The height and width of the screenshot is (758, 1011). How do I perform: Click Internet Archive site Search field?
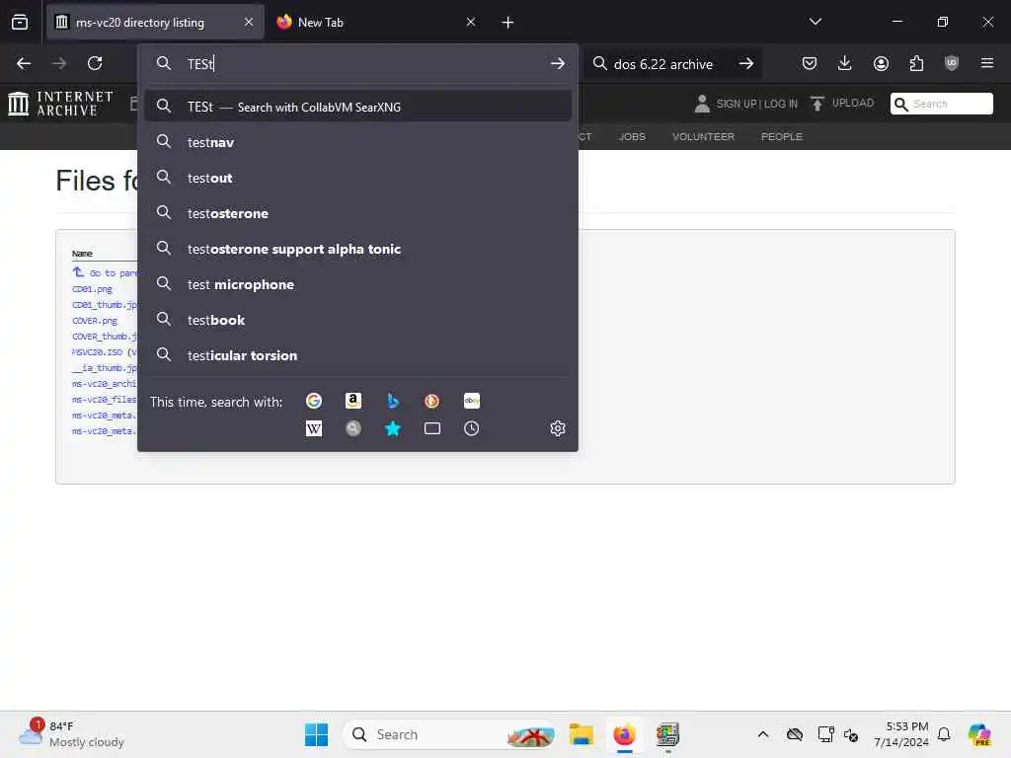[x=942, y=104]
